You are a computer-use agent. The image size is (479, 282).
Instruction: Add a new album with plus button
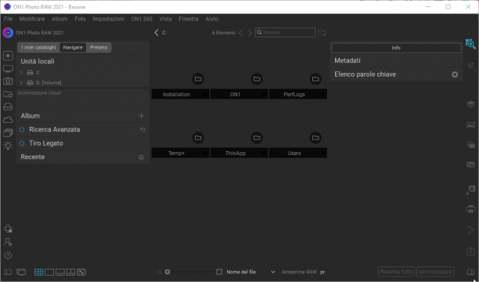click(141, 116)
